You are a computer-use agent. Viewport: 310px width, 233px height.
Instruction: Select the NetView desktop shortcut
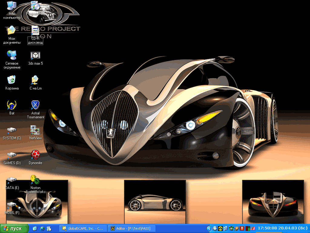coord(35,133)
